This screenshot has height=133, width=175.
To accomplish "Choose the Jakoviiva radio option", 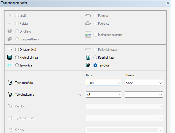I will tap(17, 65).
